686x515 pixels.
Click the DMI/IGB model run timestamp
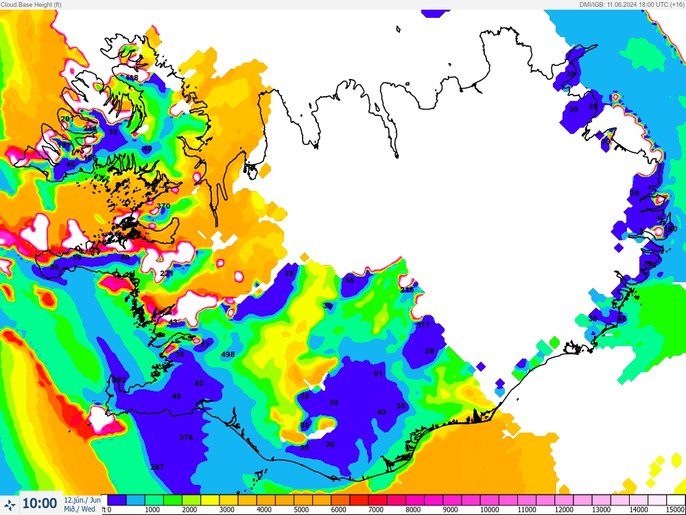click(632, 4)
